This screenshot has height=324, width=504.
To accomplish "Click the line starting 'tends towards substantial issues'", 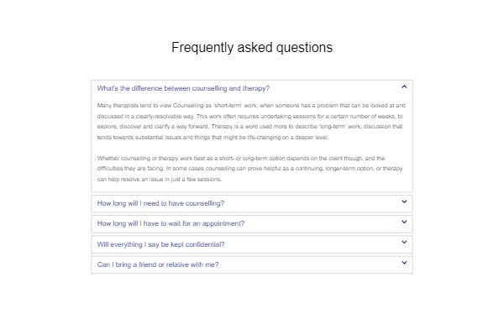I will [x=213, y=138].
